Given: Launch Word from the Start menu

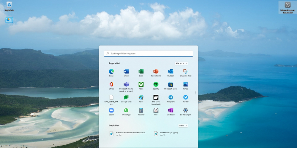Looking at the screenshot, I should tap(126, 73).
